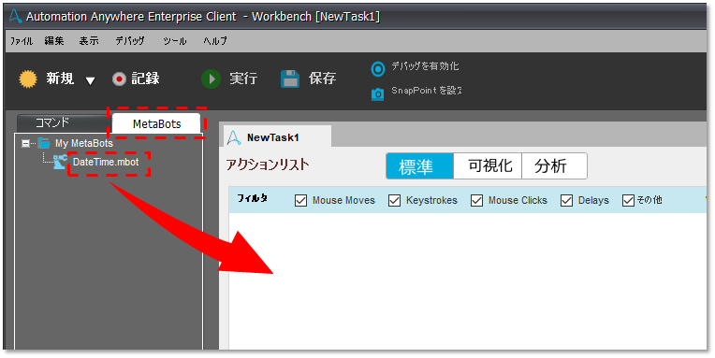Click the 実行 button label
Screen dimensions: 715x358
click(x=243, y=79)
